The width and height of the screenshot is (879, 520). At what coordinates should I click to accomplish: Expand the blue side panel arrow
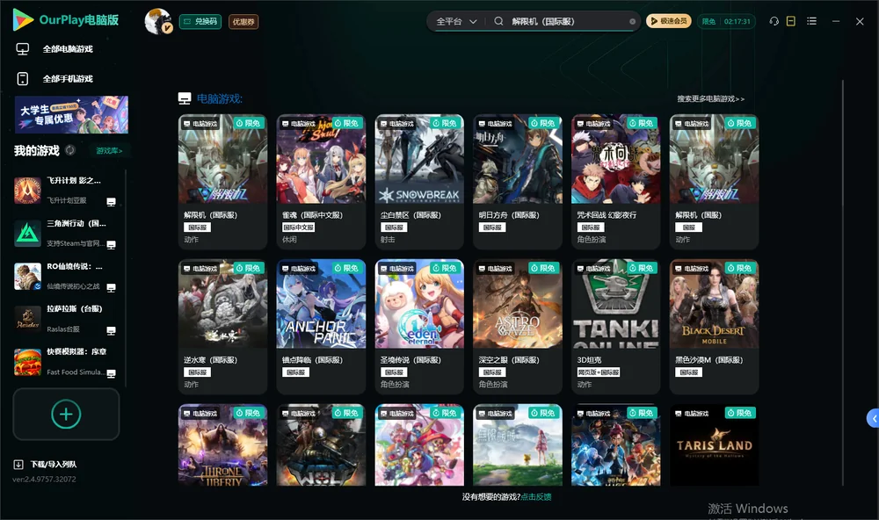[x=873, y=418]
